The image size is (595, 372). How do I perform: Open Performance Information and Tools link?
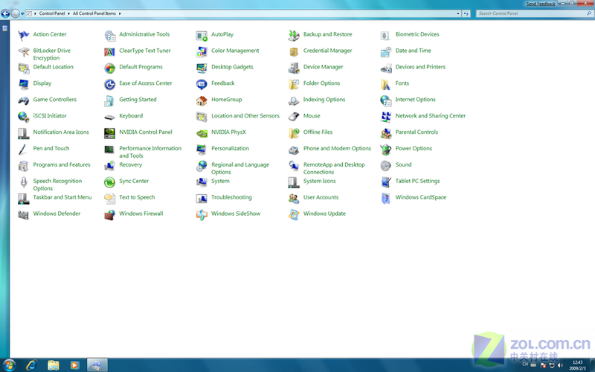pos(150,152)
